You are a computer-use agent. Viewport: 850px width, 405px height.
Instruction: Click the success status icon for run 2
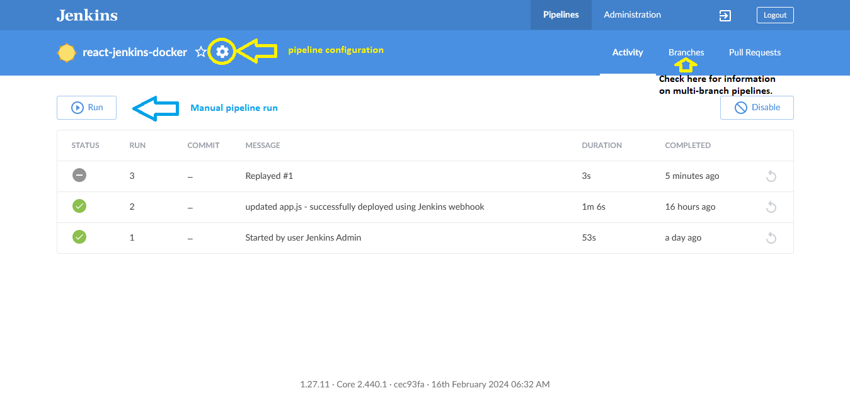(79, 206)
